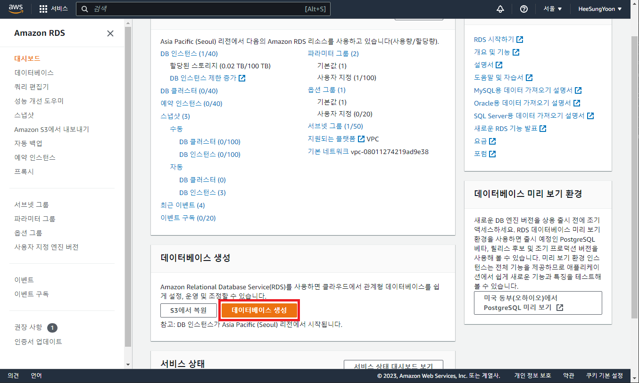Open 파라미터 그룹 in the sidebar
The height and width of the screenshot is (383, 639).
[34, 219]
